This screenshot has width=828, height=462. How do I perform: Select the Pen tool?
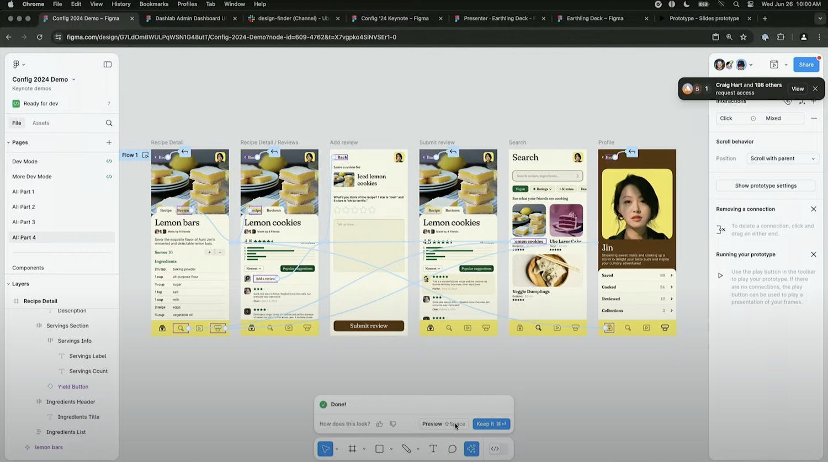click(x=406, y=449)
